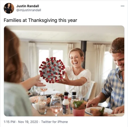Screen dimensions: 128x127
Task: Click the Nov 19, 2020 date
Action: pos(28,122)
